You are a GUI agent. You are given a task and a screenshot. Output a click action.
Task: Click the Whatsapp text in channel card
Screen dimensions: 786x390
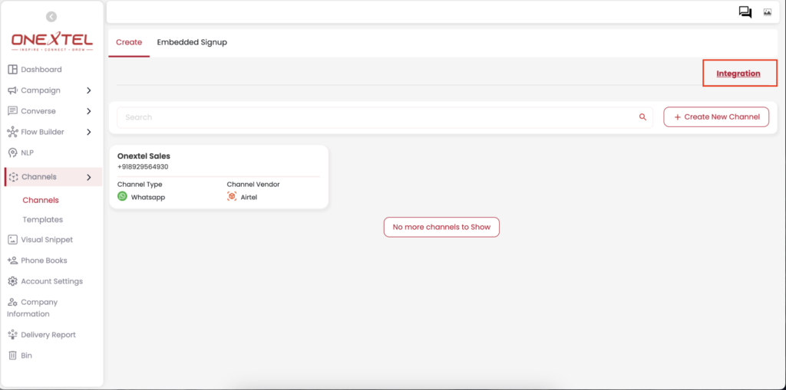pos(148,197)
